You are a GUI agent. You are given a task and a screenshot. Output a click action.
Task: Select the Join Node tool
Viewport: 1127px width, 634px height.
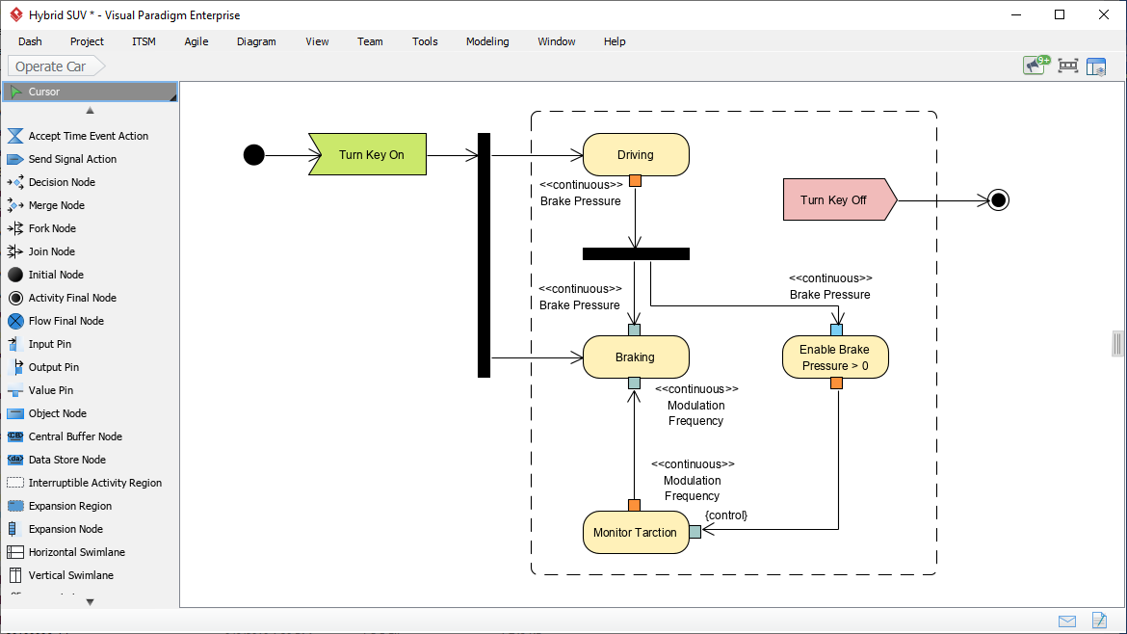[x=52, y=251]
